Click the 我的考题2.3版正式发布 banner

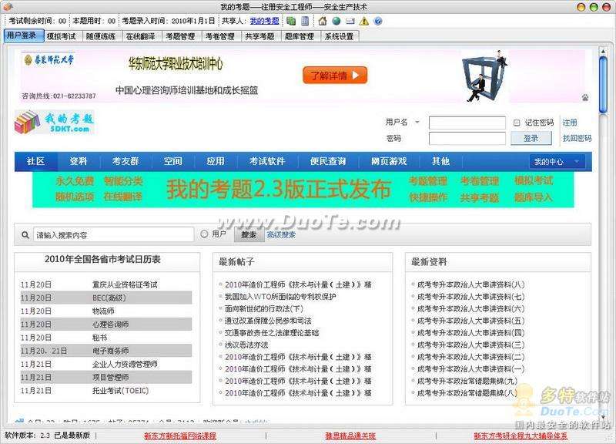click(x=303, y=189)
